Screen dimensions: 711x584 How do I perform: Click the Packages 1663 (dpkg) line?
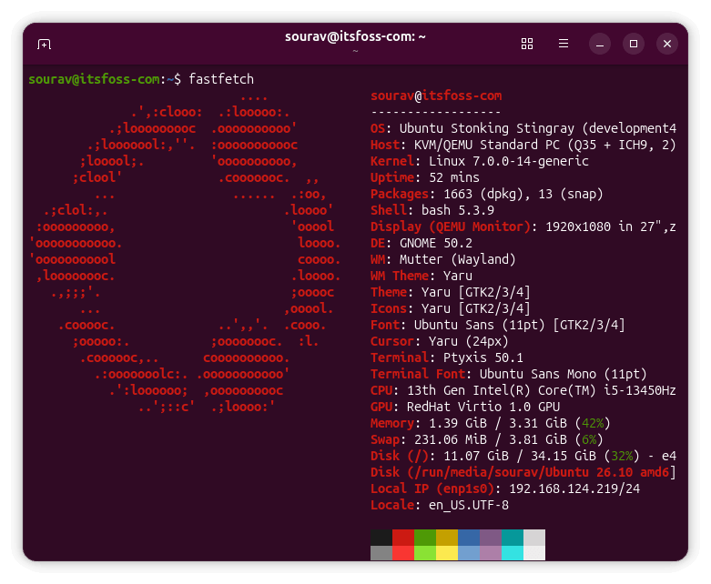pyautogui.click(x=486, y=194)
